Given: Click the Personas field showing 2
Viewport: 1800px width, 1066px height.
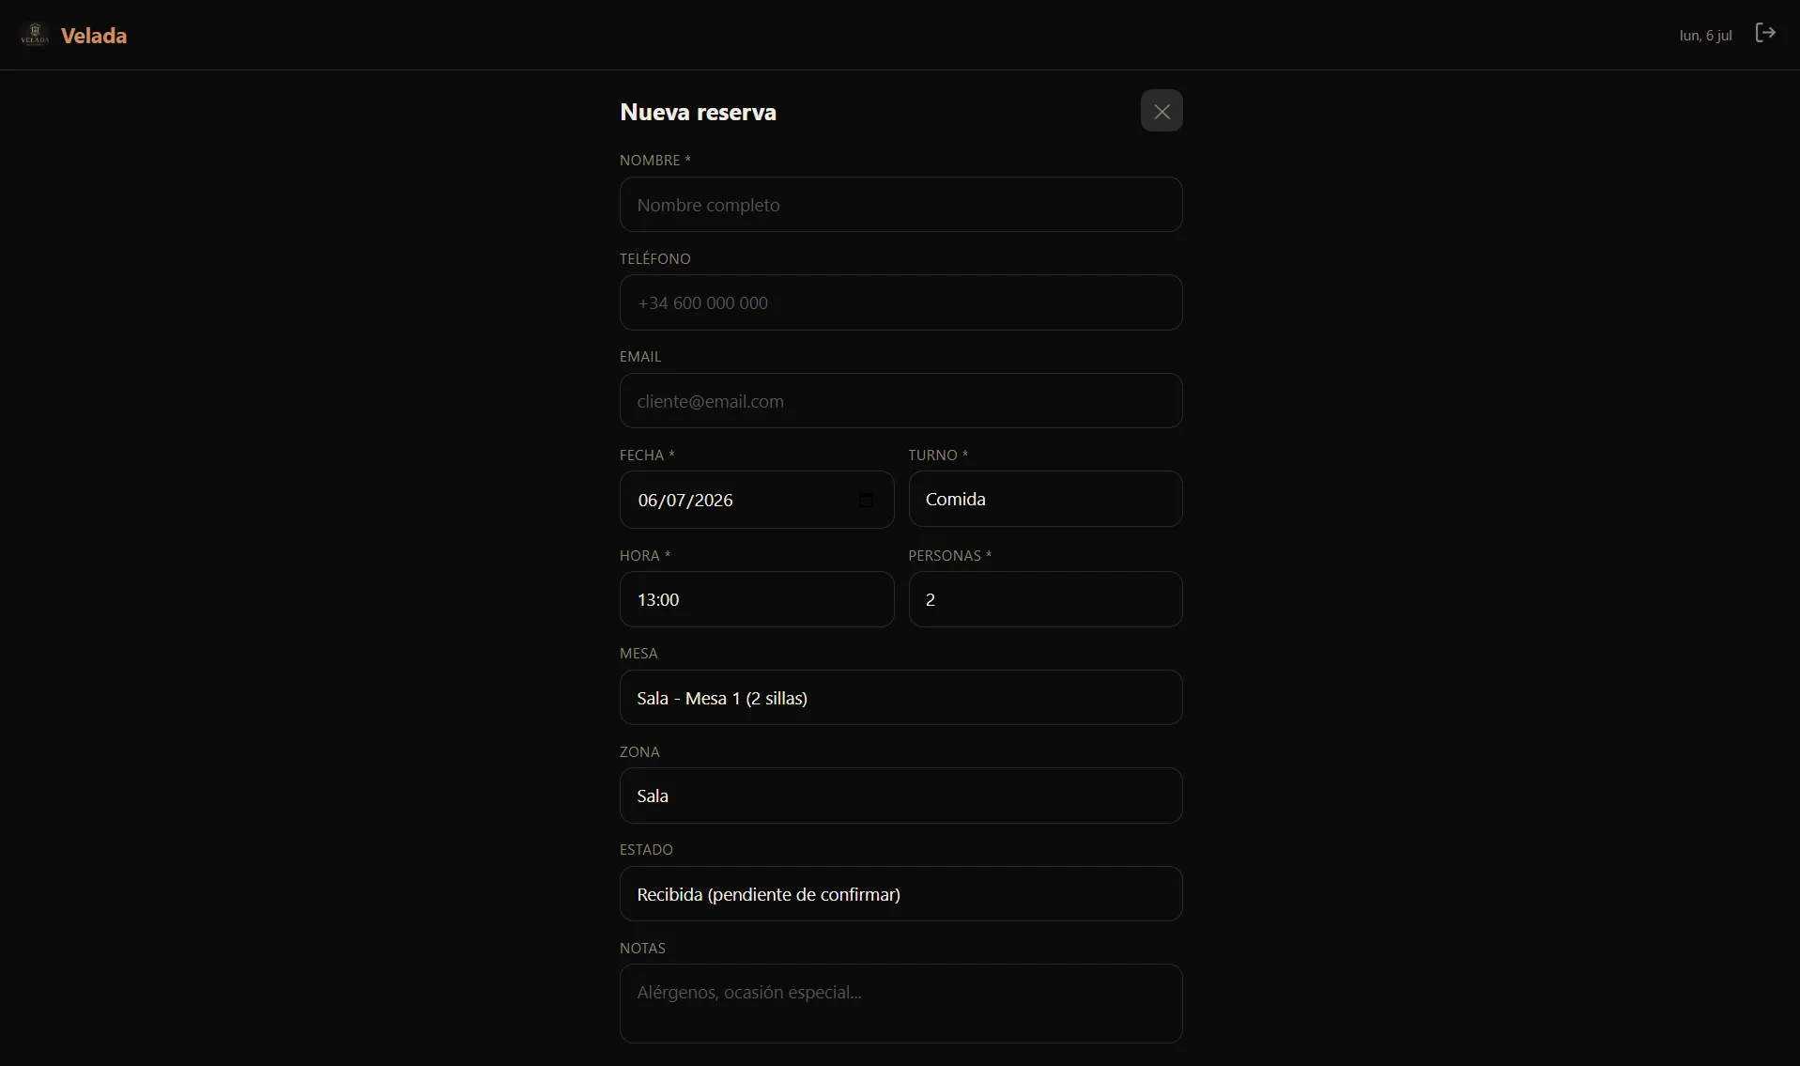Looking at the screenshot, I should coord(1045,599).
